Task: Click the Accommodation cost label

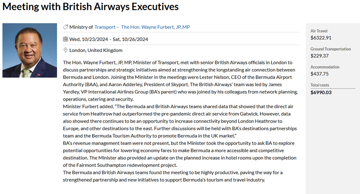Action: pos(325,67)
